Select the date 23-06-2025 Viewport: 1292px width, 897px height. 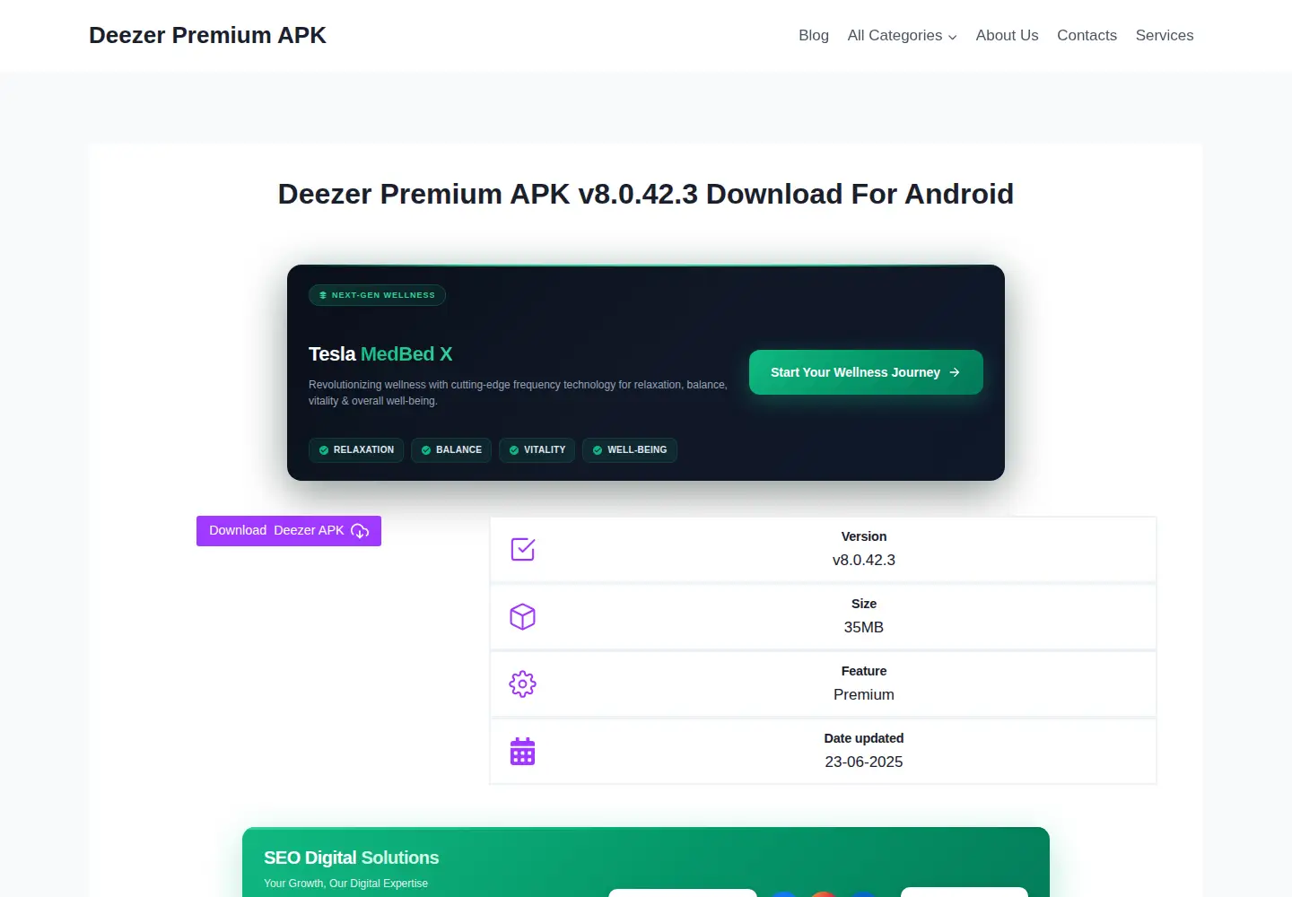[x=864, y=762]
